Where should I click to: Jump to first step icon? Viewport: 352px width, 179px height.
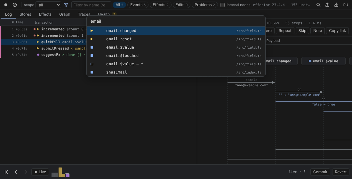pyautogui.click(x=6, y=172)
